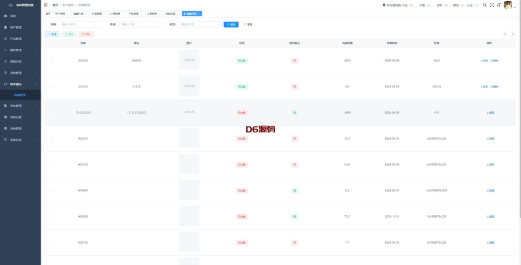Click the 产品管理 icon in sidebar
This screenshot has height=265, width=521.
pos(5,39)
